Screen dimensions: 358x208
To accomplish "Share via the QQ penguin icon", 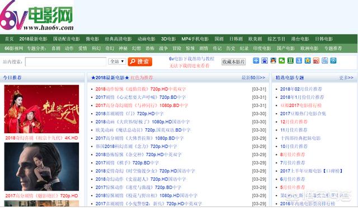I will click(x=274, y=61).
